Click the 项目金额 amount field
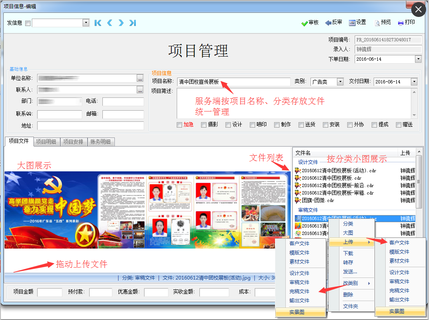Viewport: 429px width, 320px height. (x=50, y=292)
